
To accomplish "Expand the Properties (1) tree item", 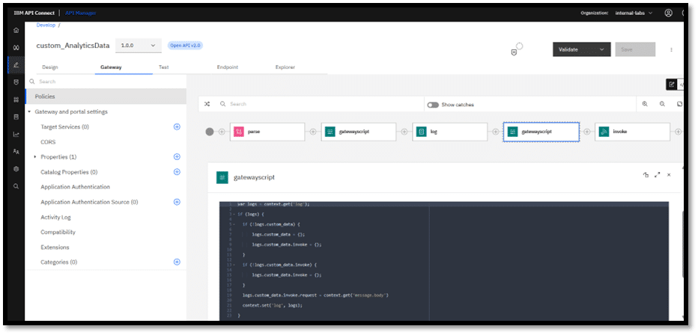I will (35, 157).
